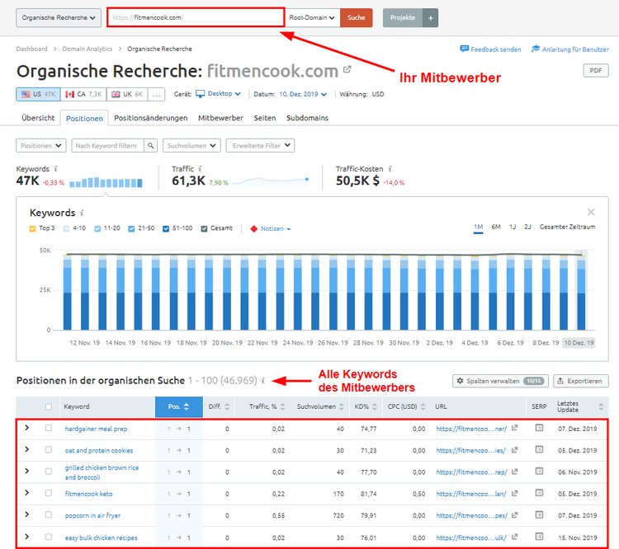Screen dimensions: 619x549
Task: Click the keyword filter search magnifier icon
Action: coord(150,146)
